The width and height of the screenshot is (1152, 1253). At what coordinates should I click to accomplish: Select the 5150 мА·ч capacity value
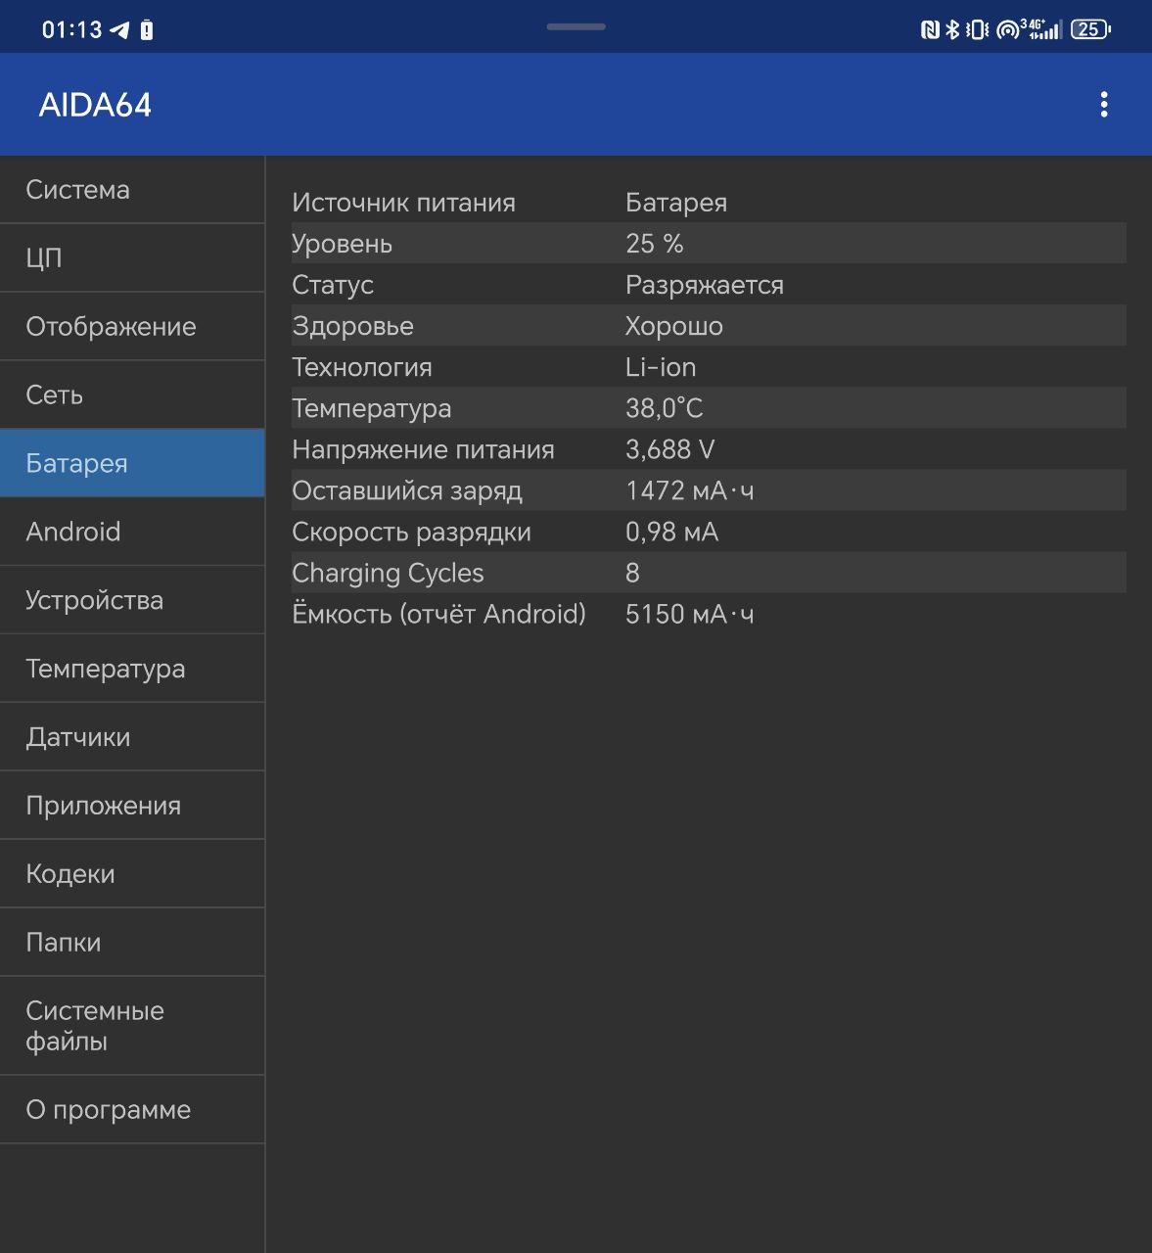click(690, 614)
